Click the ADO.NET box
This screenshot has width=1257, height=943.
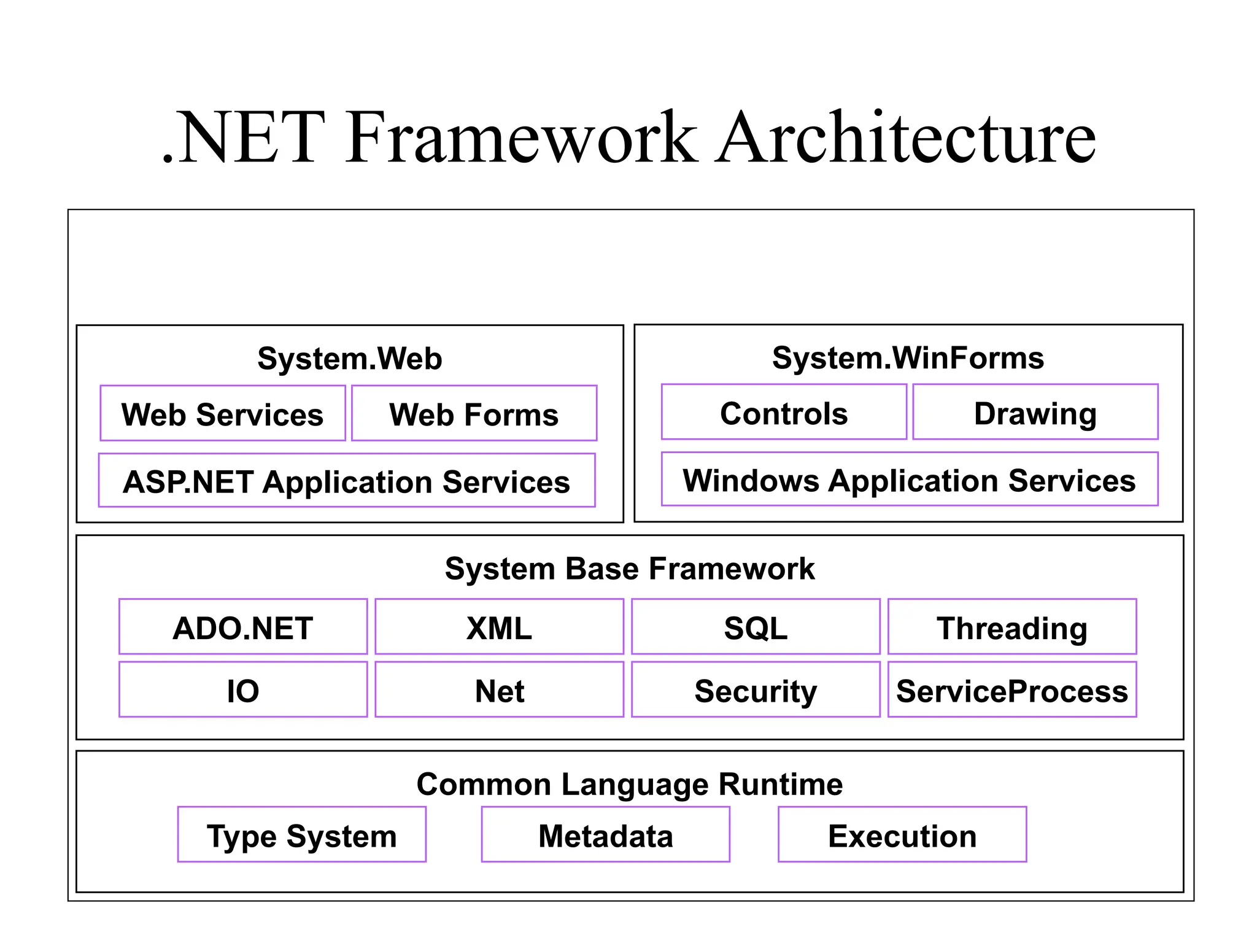coord(243,626)
